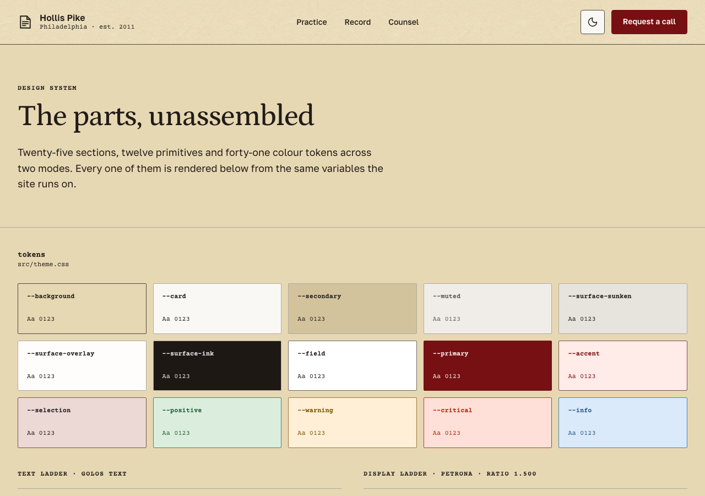This screenshot has height=496, width=705.
Task: Select the --surface-sunken color swatch
Action: click(x=623, y=309)
